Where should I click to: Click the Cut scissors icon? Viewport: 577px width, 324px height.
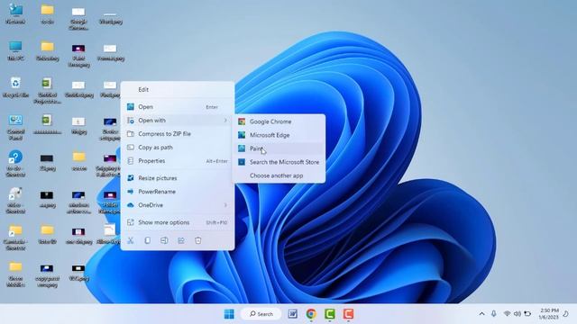point(130,240)
